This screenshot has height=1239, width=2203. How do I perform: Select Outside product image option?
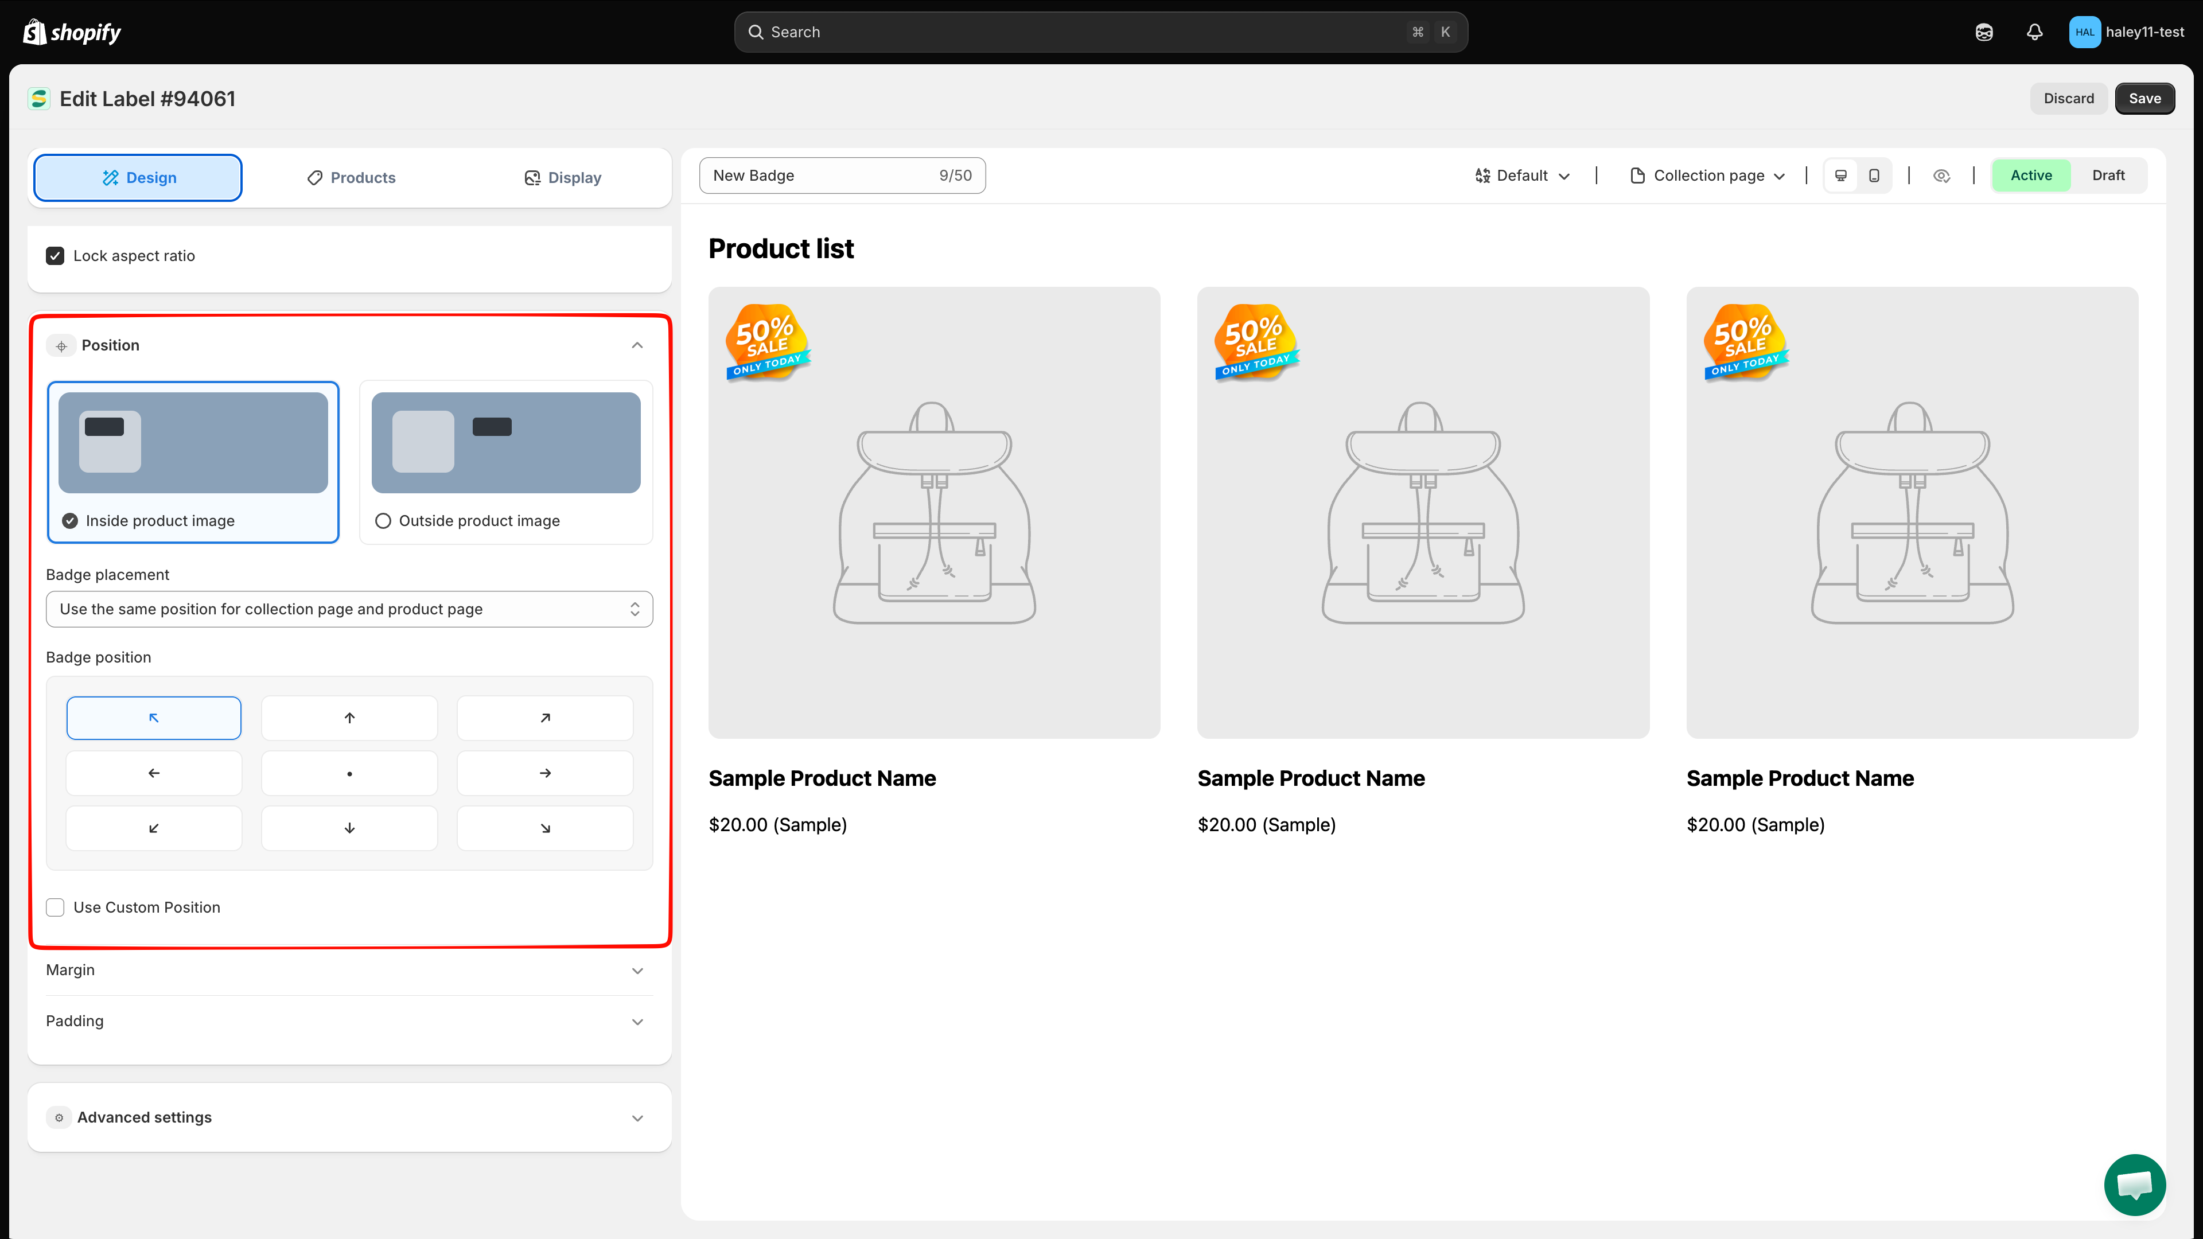(506, 462)
